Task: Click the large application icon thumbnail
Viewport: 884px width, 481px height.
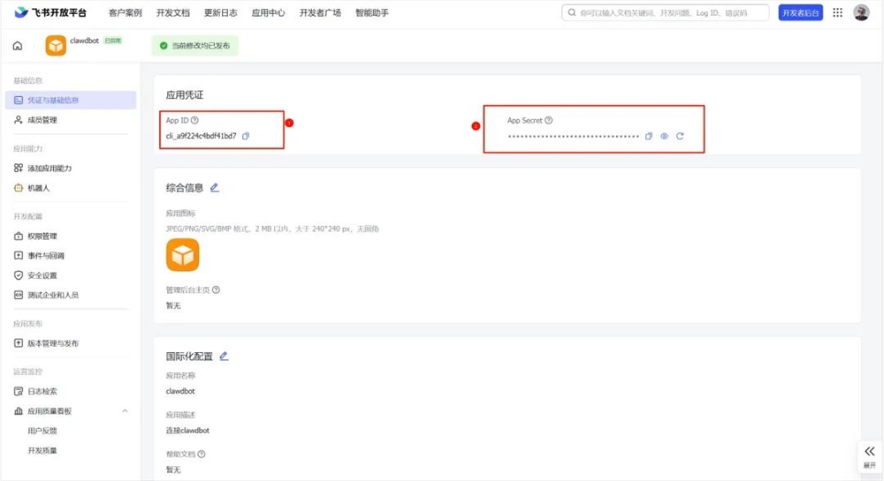Action: click(x=183, y=255)
